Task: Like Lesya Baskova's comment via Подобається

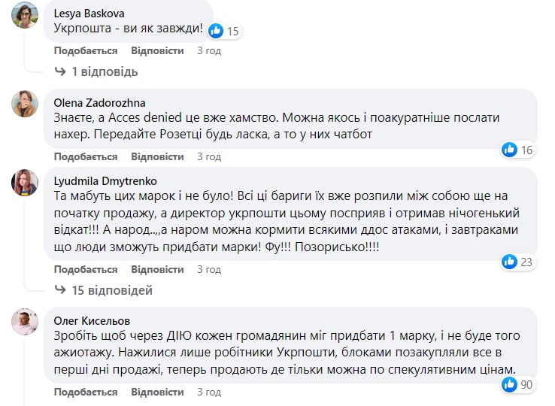Action: (86, 50)
